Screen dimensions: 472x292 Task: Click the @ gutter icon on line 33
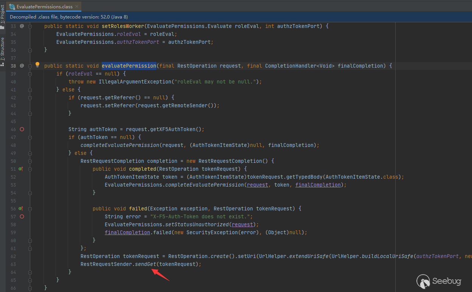(22, 26)
